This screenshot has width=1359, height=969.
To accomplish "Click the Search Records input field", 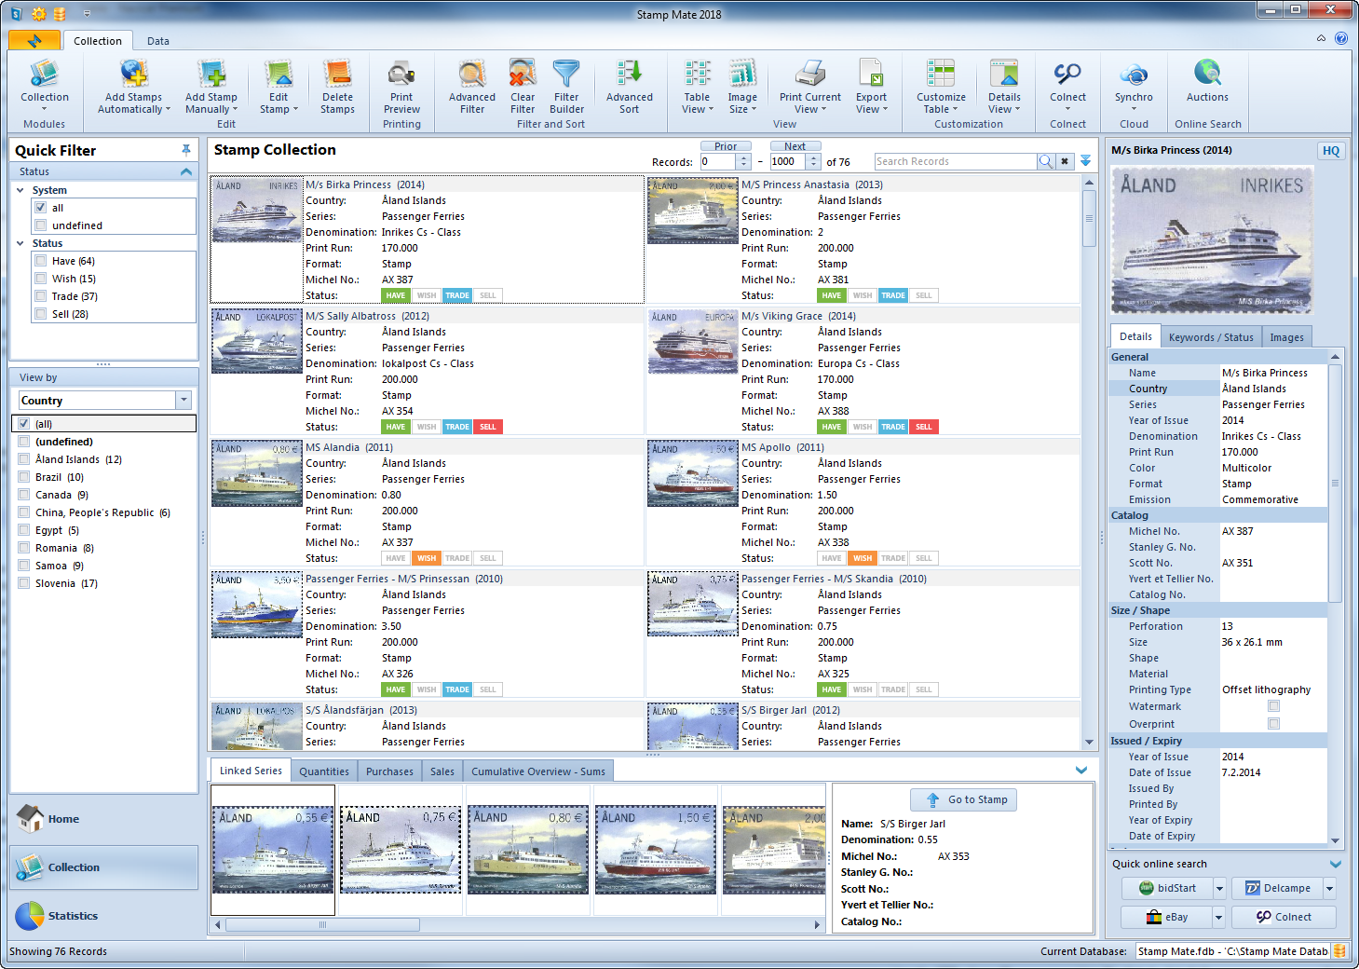I will [x=955, y=161].
